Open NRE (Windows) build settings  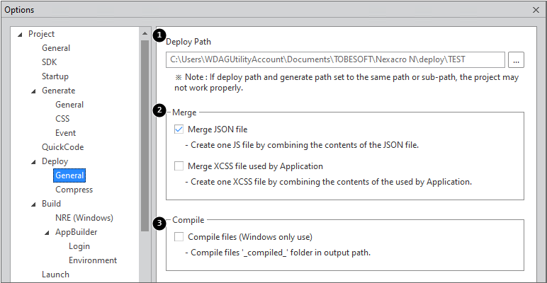[84, 218]
